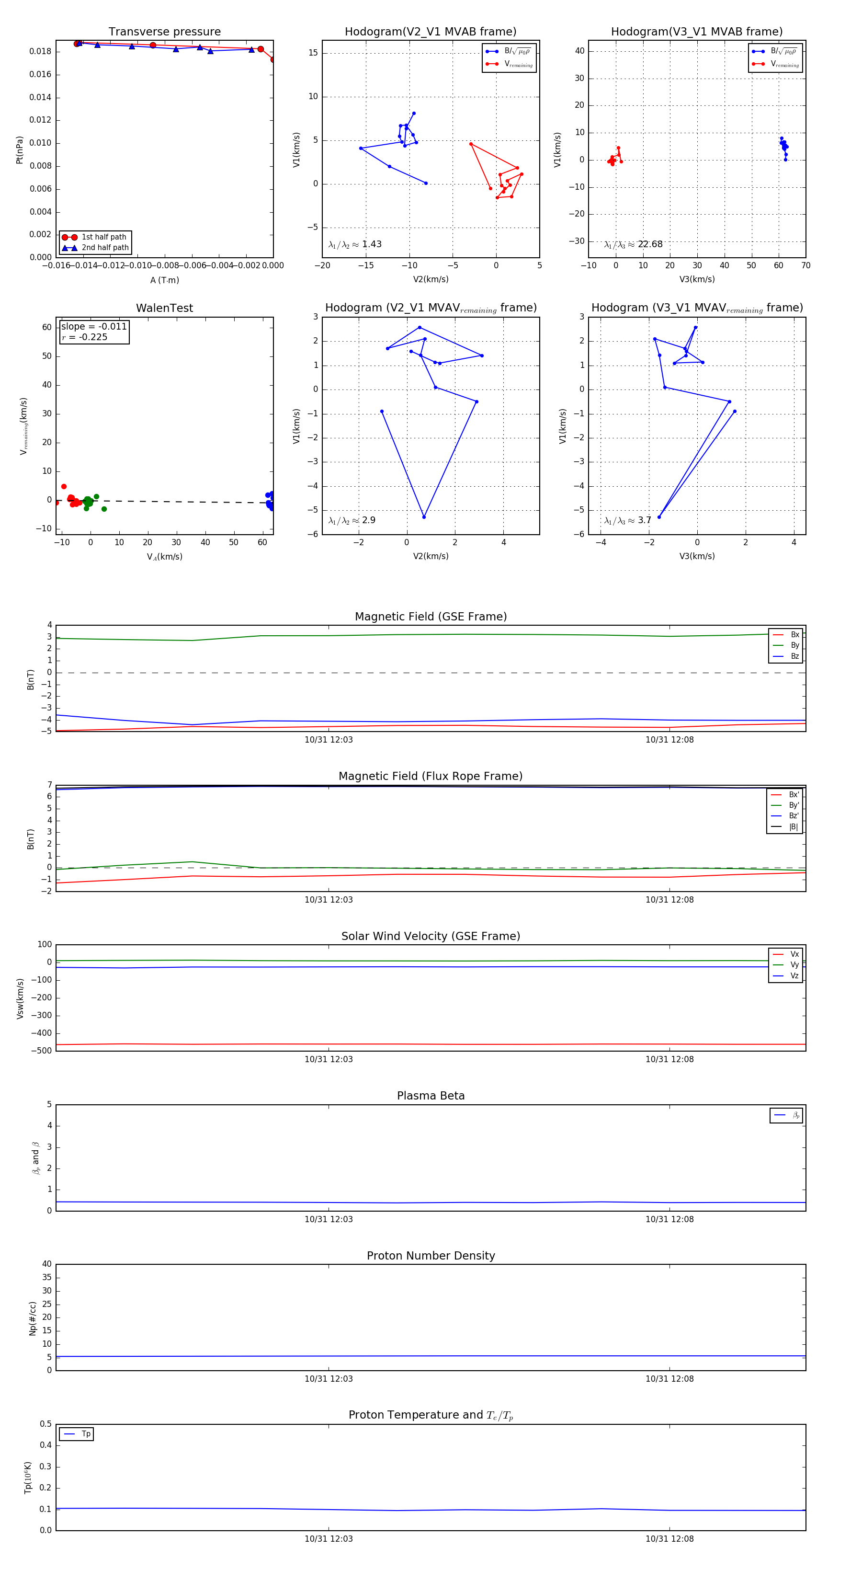This screenshot has height=1581, width=862.
Task: Click "10/31 12:08" tick under Proton Number Density plot
Action: coord(669,1378)
